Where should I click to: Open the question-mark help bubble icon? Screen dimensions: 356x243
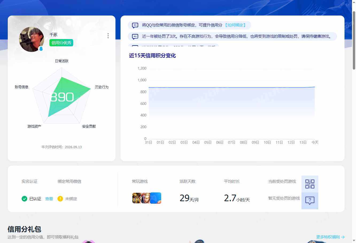point(310,201)
